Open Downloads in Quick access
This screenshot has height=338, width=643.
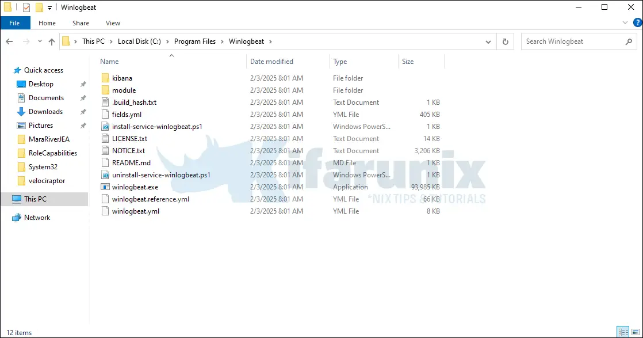(x=45, y=112)
